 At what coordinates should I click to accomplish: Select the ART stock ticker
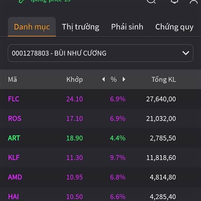[x=14, y=138]
